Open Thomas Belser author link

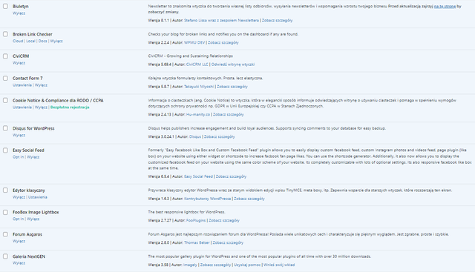(197, 242)
